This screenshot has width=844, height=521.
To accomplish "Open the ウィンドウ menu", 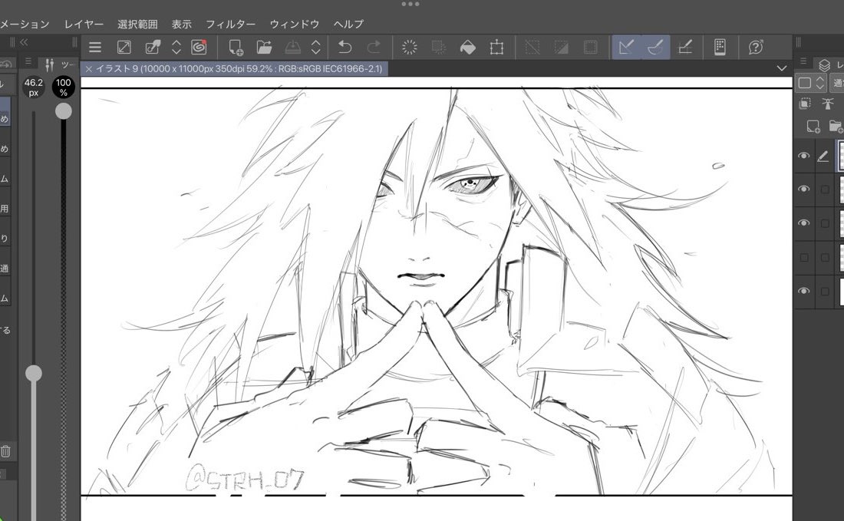I will point(295,25).
